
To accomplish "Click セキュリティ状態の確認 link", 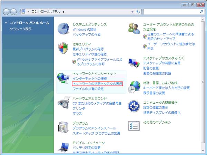I will click(x=90, y=54).
